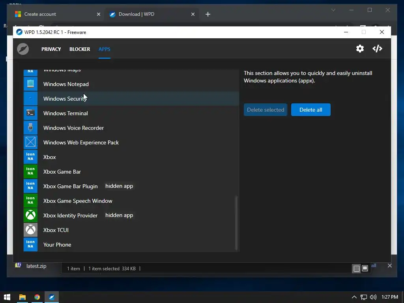Image resolution: width=404 pixels, height=303 pixels.
Task: Select the green icon beside Xbox Game Bar
Action: click(30, 172)
